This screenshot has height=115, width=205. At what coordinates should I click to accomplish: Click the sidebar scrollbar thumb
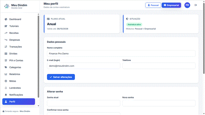(38, 57)
